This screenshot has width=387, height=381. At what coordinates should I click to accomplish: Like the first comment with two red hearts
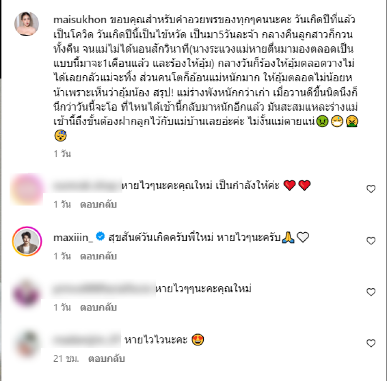coord(371,189)
